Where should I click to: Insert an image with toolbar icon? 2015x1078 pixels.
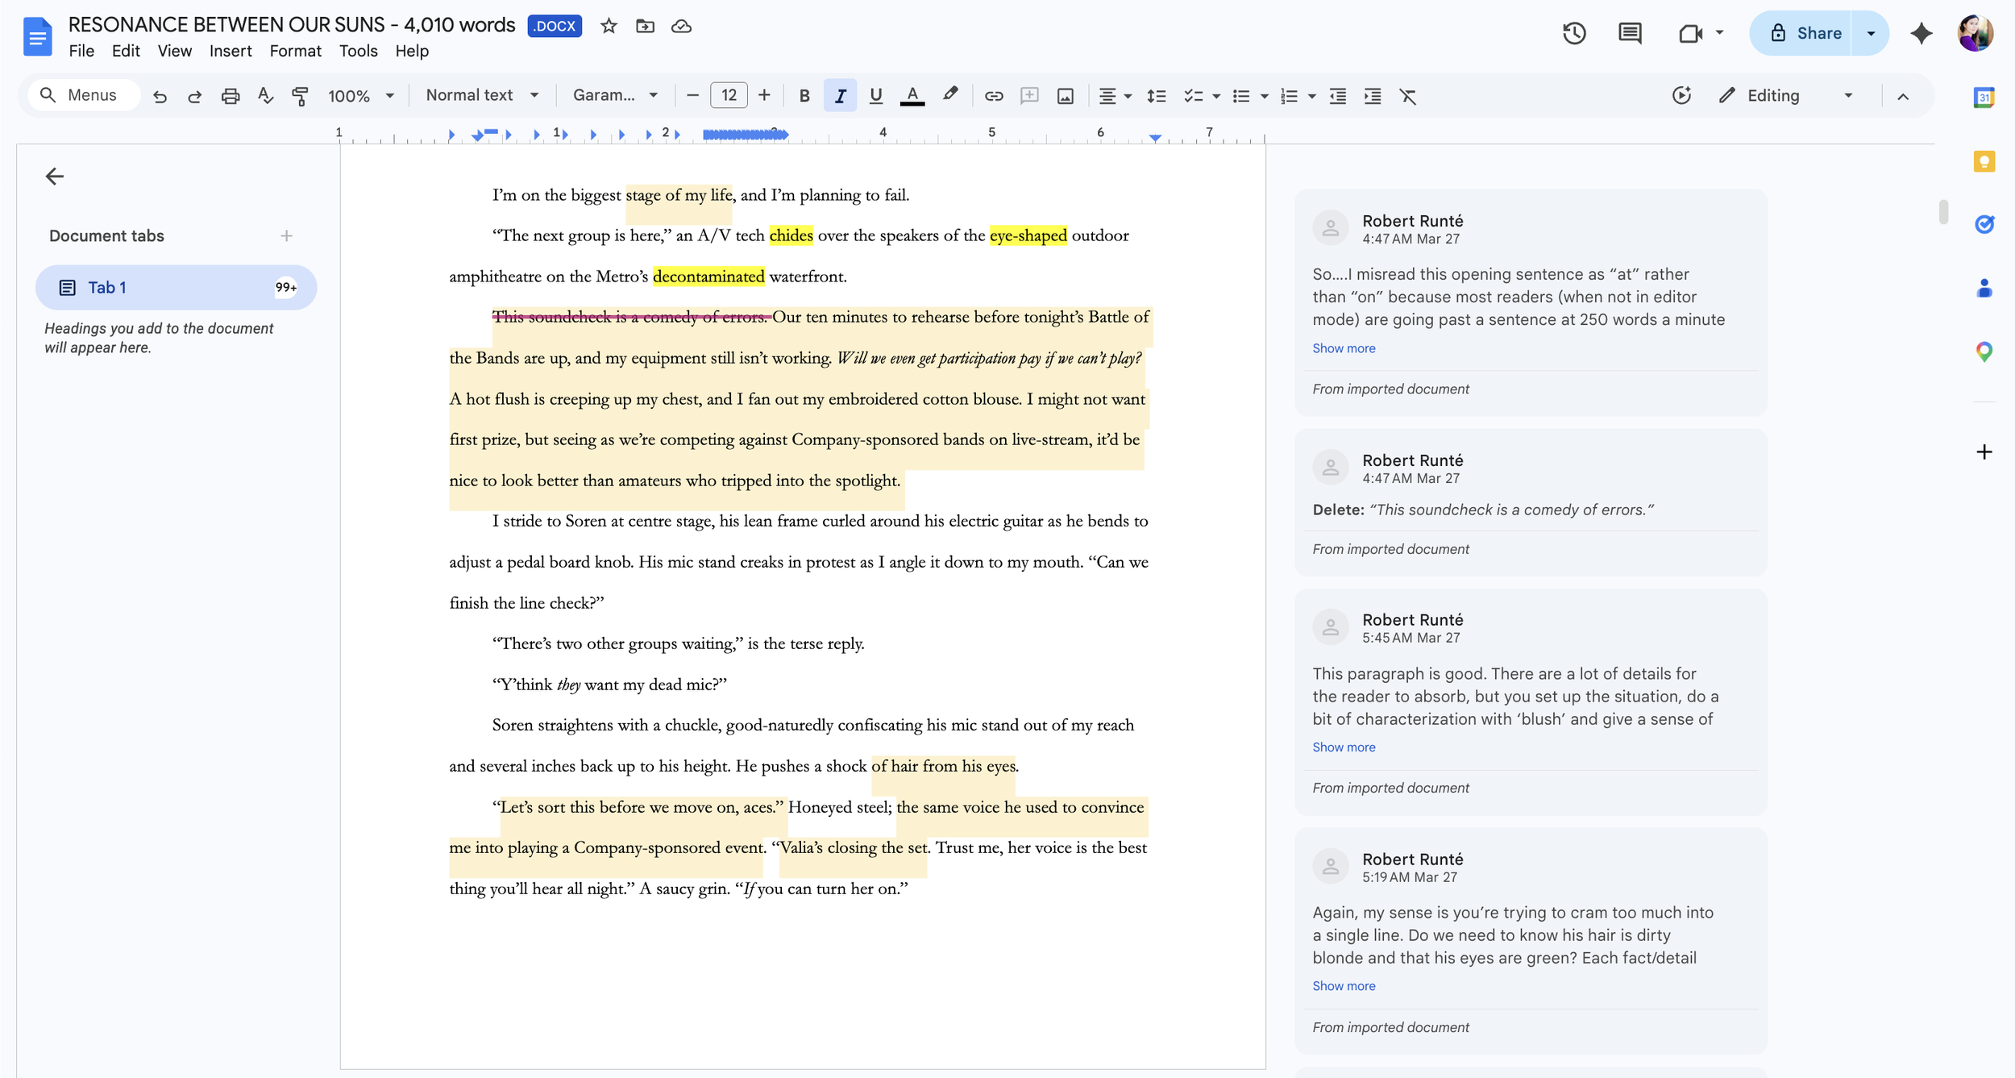click(1066, 96)
